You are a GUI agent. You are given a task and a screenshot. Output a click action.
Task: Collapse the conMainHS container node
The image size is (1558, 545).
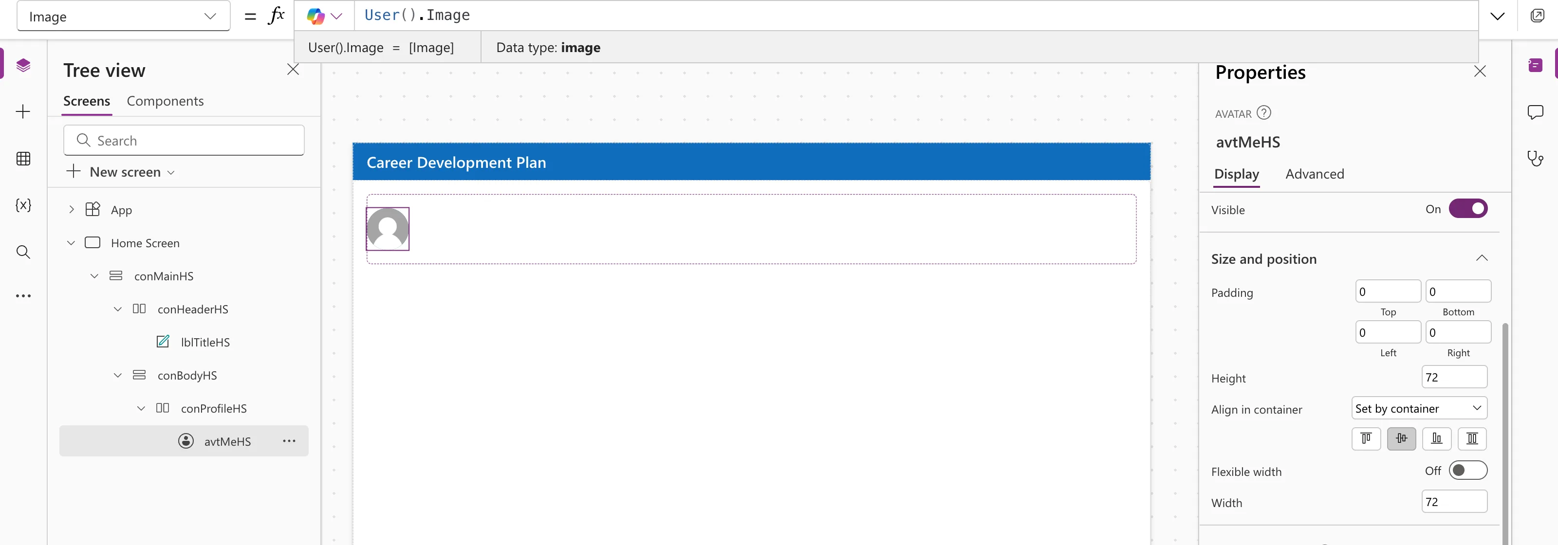pos(94,275)
